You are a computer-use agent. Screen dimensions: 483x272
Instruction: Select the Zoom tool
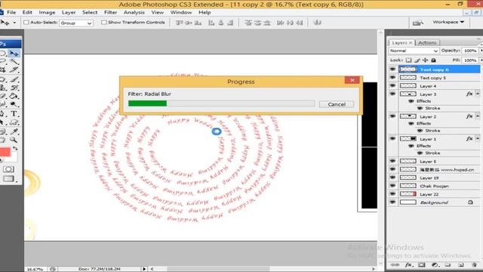[x=14, y=140]
